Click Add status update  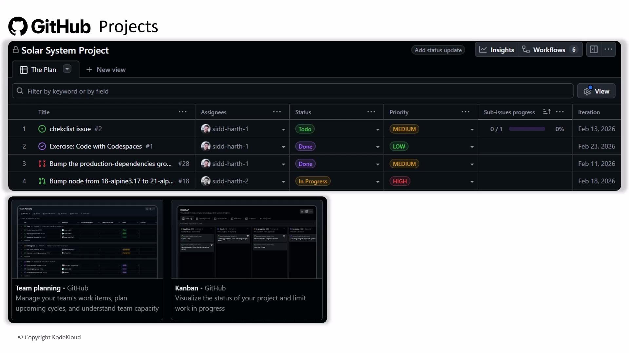click(x=438, y=50)
